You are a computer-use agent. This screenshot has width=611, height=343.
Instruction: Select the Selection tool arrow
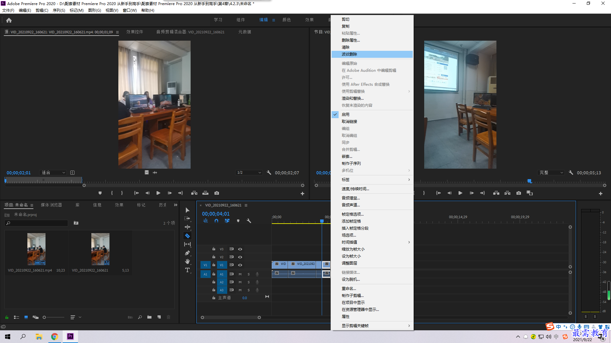point(187,210)
